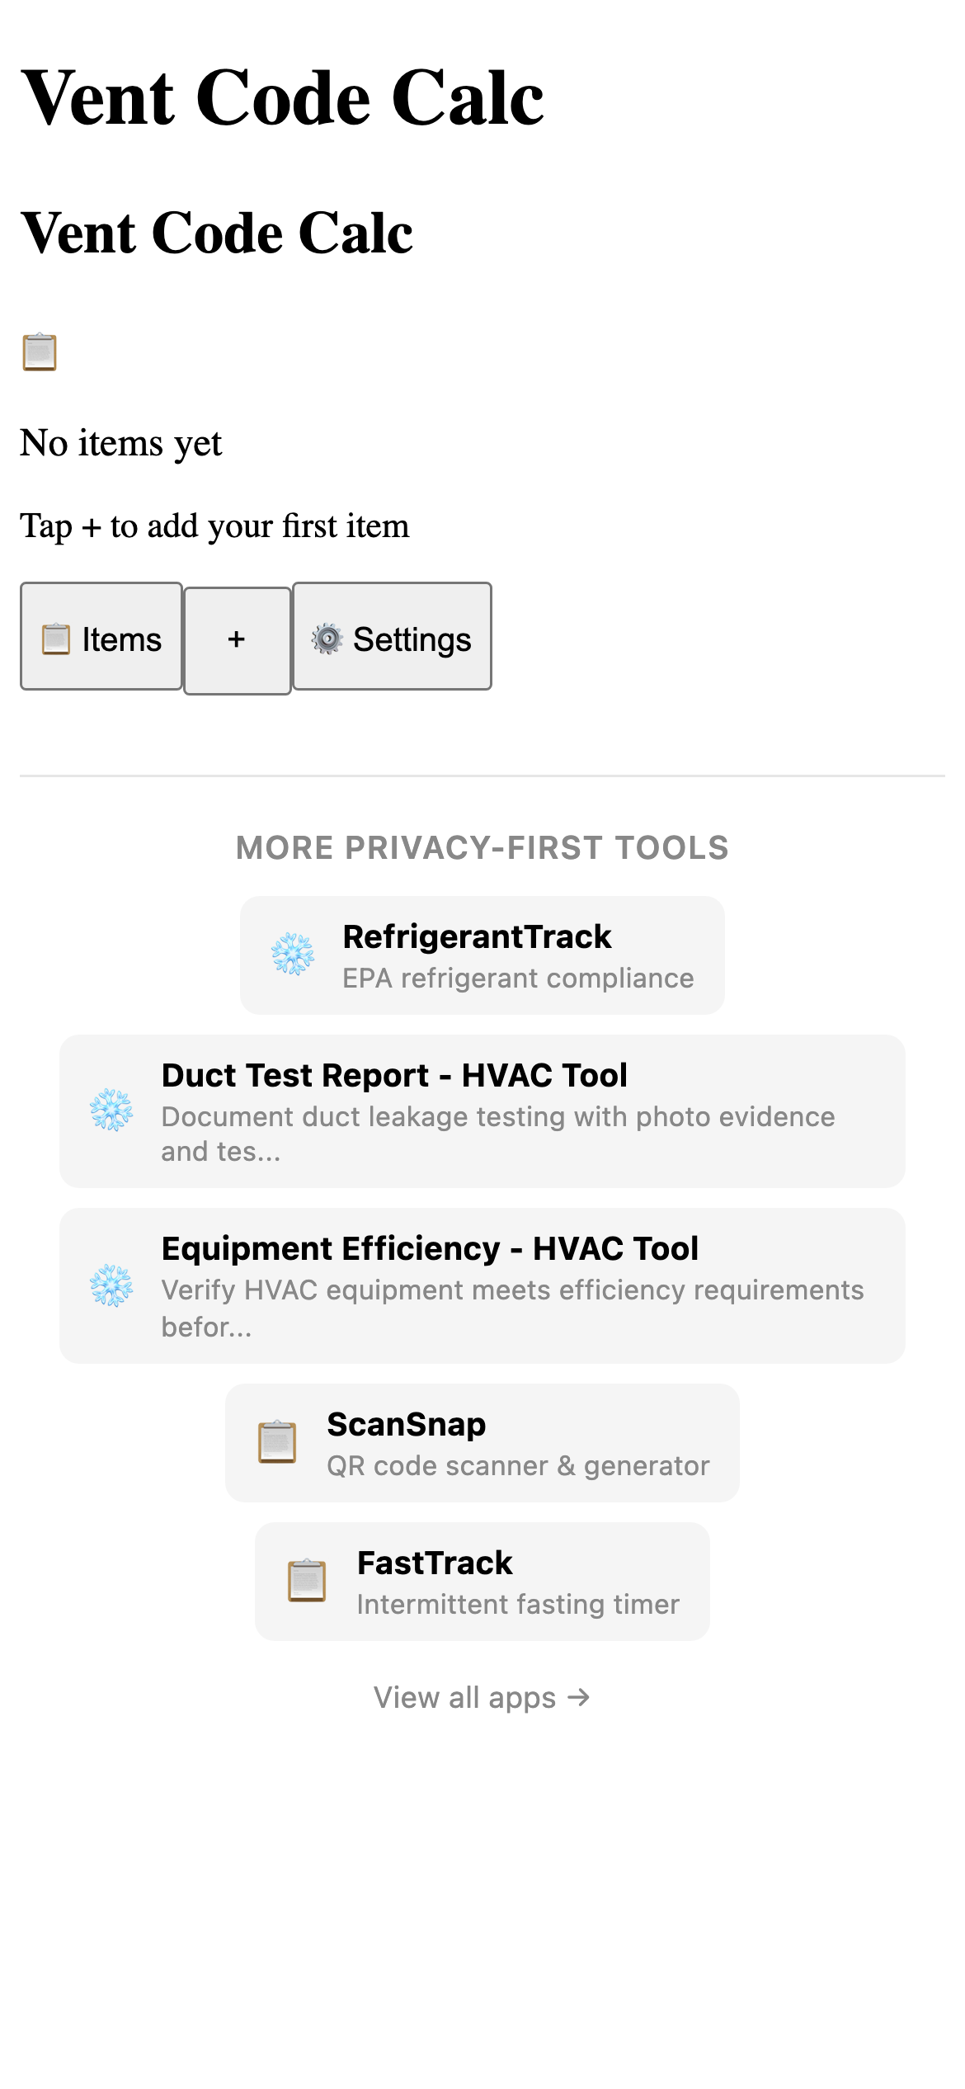Open the Vent Code Calc heading link
This screenshot has width=965, height=2089.
tap(218, 233)
